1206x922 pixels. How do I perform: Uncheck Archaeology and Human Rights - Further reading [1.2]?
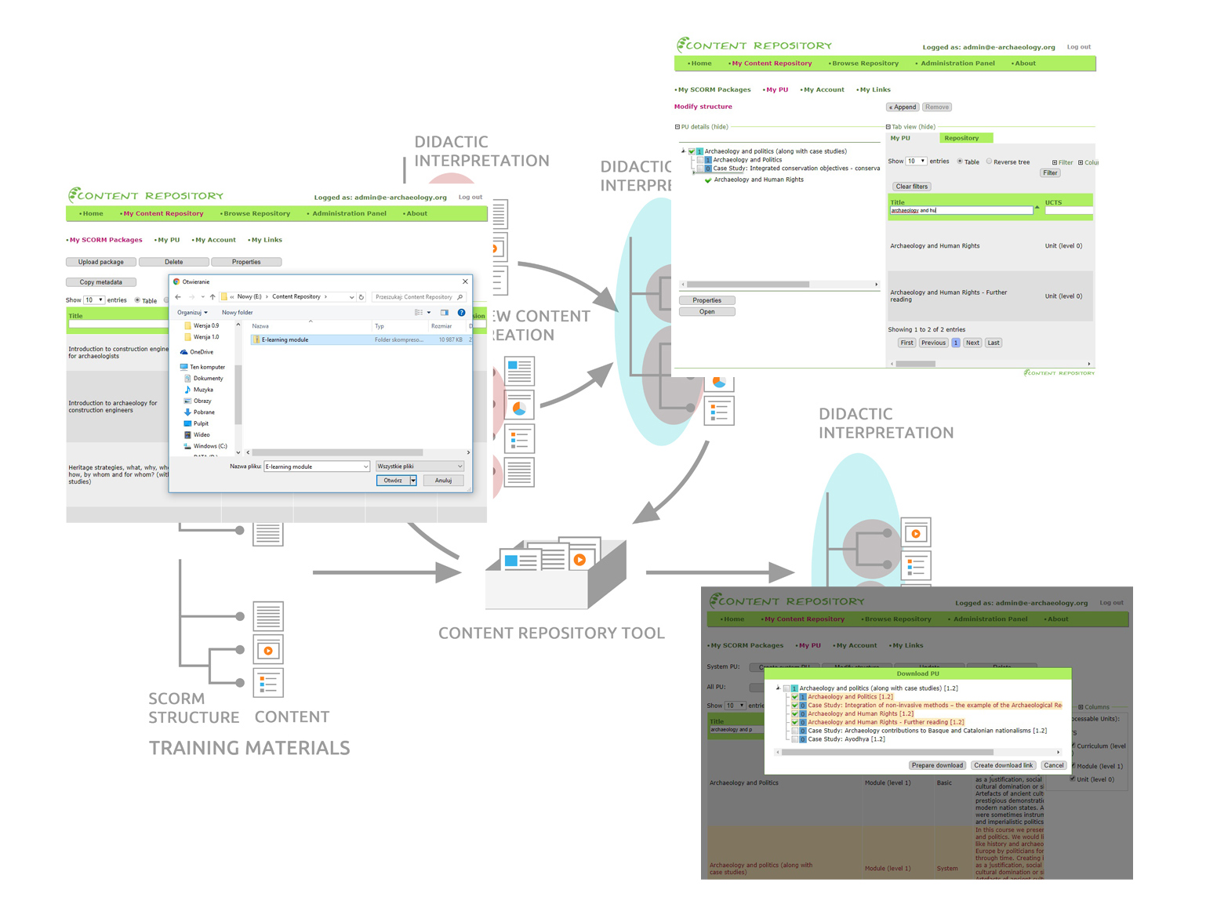[x=794, y=722]
